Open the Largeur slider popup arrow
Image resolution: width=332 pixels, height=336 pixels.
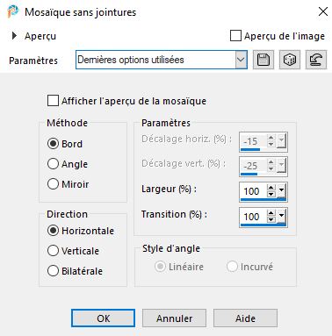[x=281, y=191]
